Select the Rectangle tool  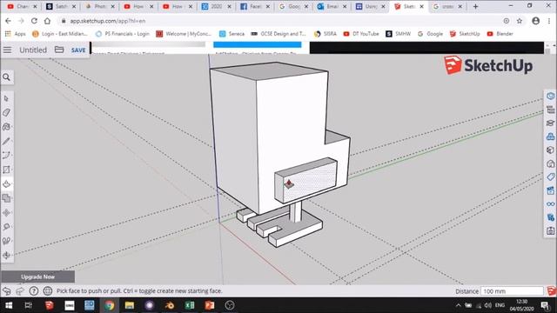[6, 170]
